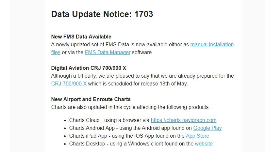Click the "website" link for Charts Desktop
The image size is (265, 152).
(204, 144)
